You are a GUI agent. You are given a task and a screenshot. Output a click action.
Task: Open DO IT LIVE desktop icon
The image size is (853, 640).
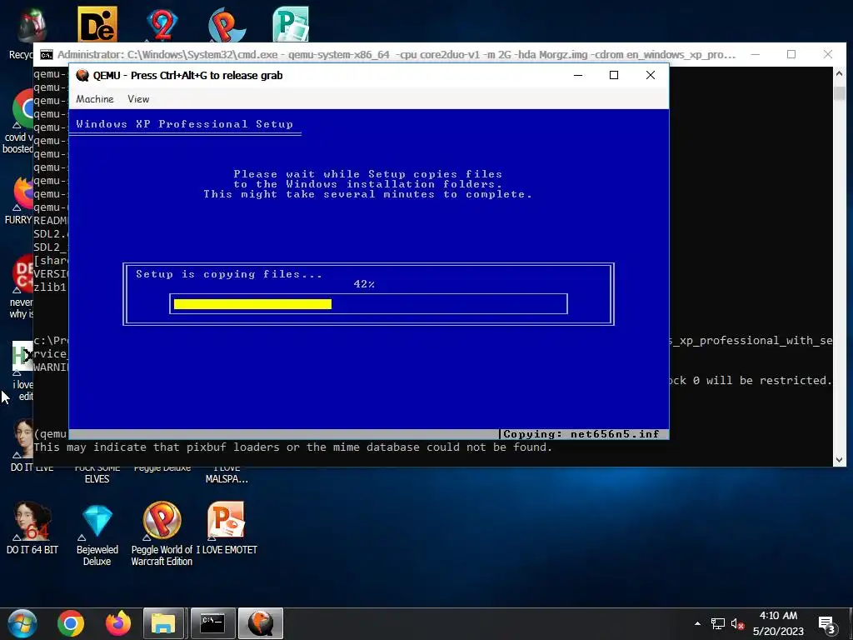point(24,445)
